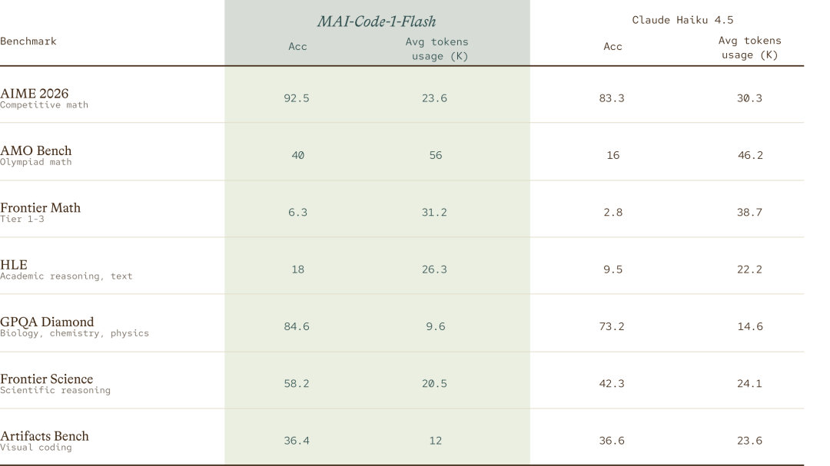Click the Frontier Science row title
This screenshot has width=830, height=466.
pyautogui.click(x=47, y=378)
